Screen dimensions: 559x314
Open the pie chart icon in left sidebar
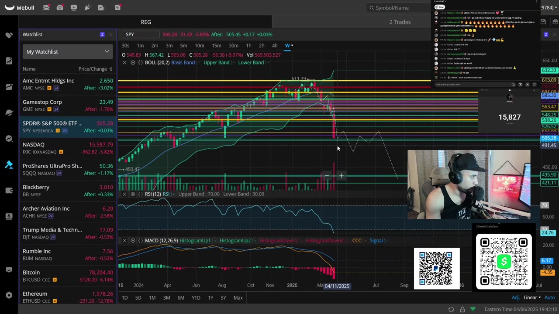(x=9, y=87)
